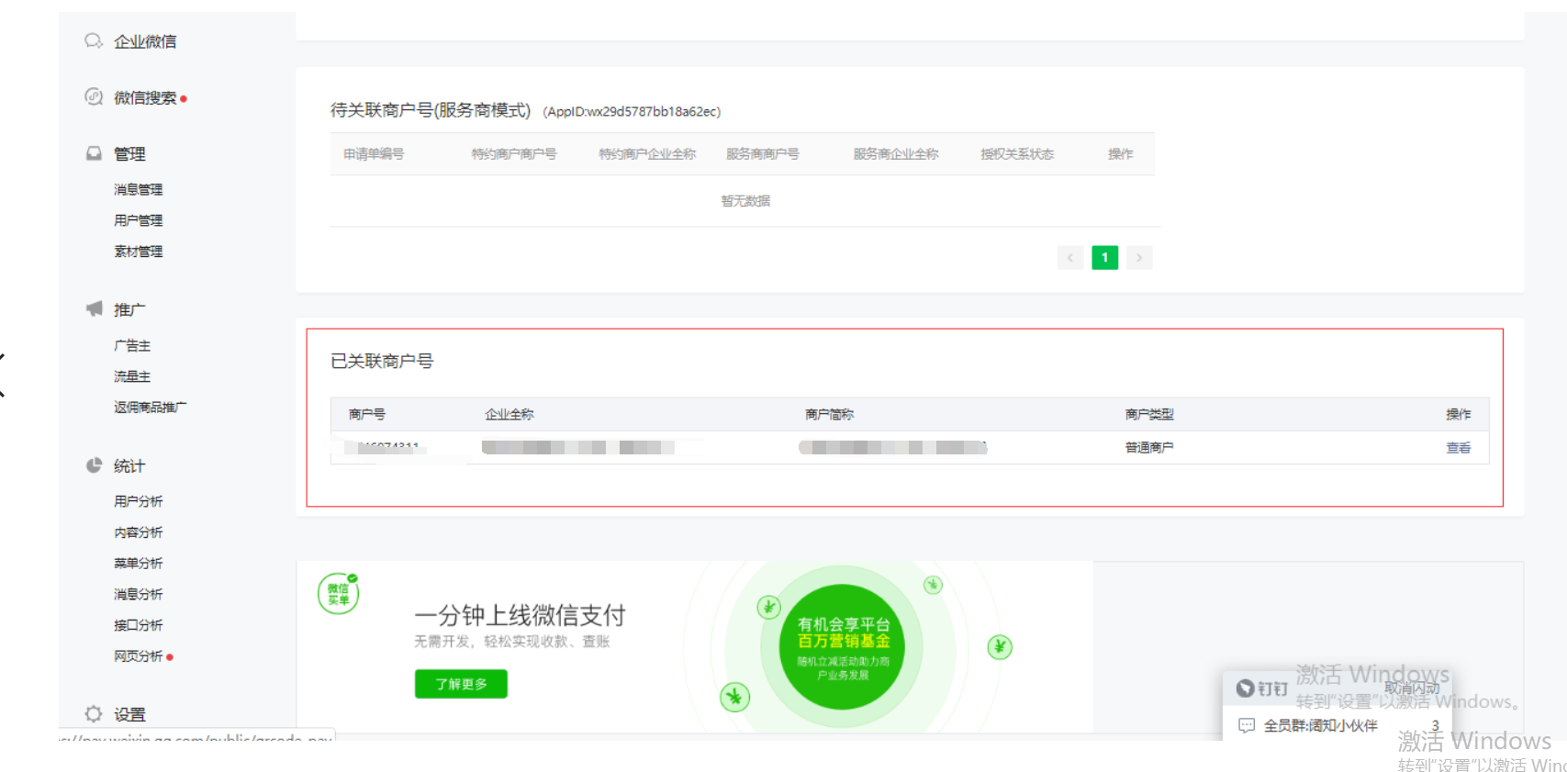This screenshot has height=772, width=1567.
Task: Navigate to 广告主 page
Action: 132,346
